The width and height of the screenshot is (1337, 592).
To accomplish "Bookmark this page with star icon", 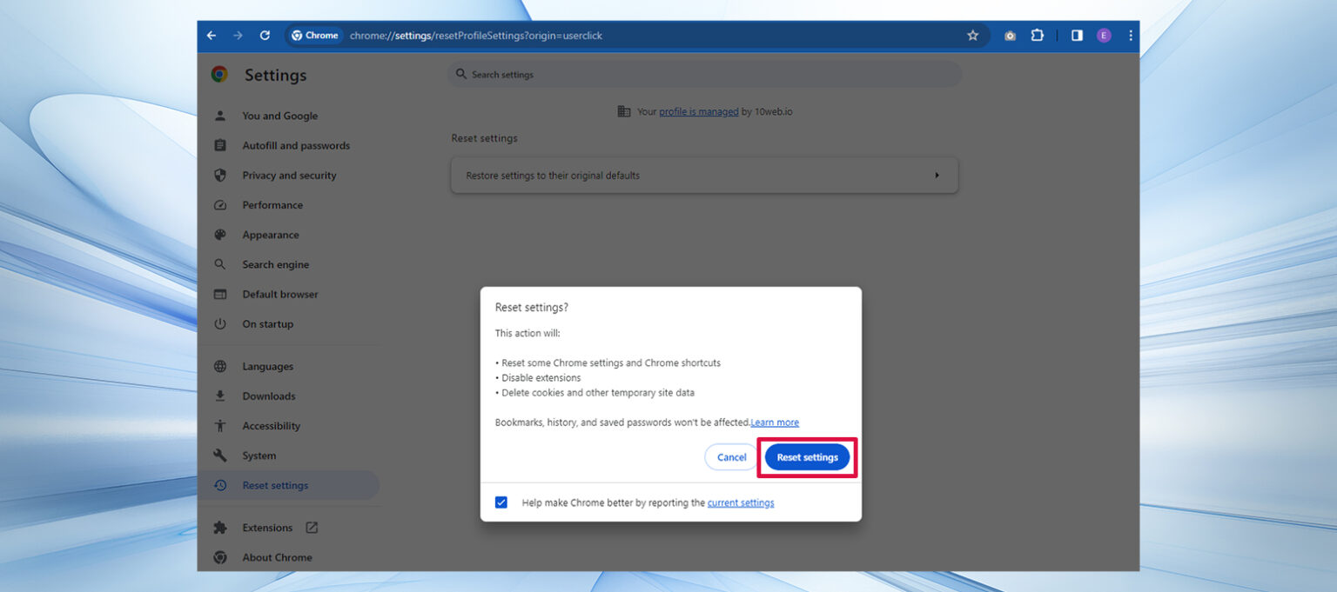I will [x=972, y=36].
